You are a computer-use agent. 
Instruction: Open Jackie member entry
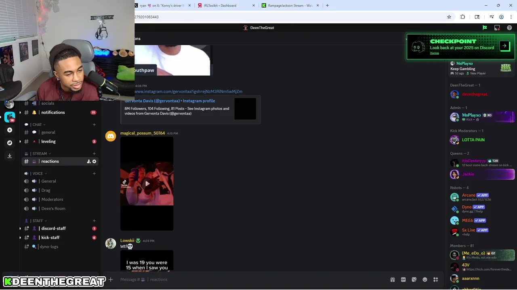pyautogui.click(x=482, y=174)
